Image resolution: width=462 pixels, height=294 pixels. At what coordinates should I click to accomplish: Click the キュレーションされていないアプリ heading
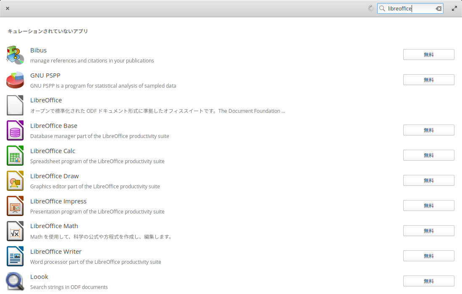point(48,31)
